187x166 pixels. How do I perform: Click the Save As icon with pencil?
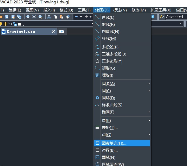13,17
